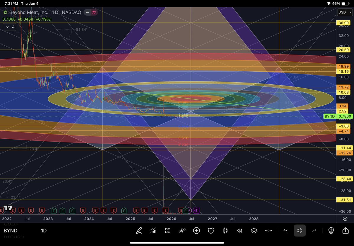Open the USD currency dropdown
Image resolution: width=354 pixels, height=246 pixels.
(345, 12)
